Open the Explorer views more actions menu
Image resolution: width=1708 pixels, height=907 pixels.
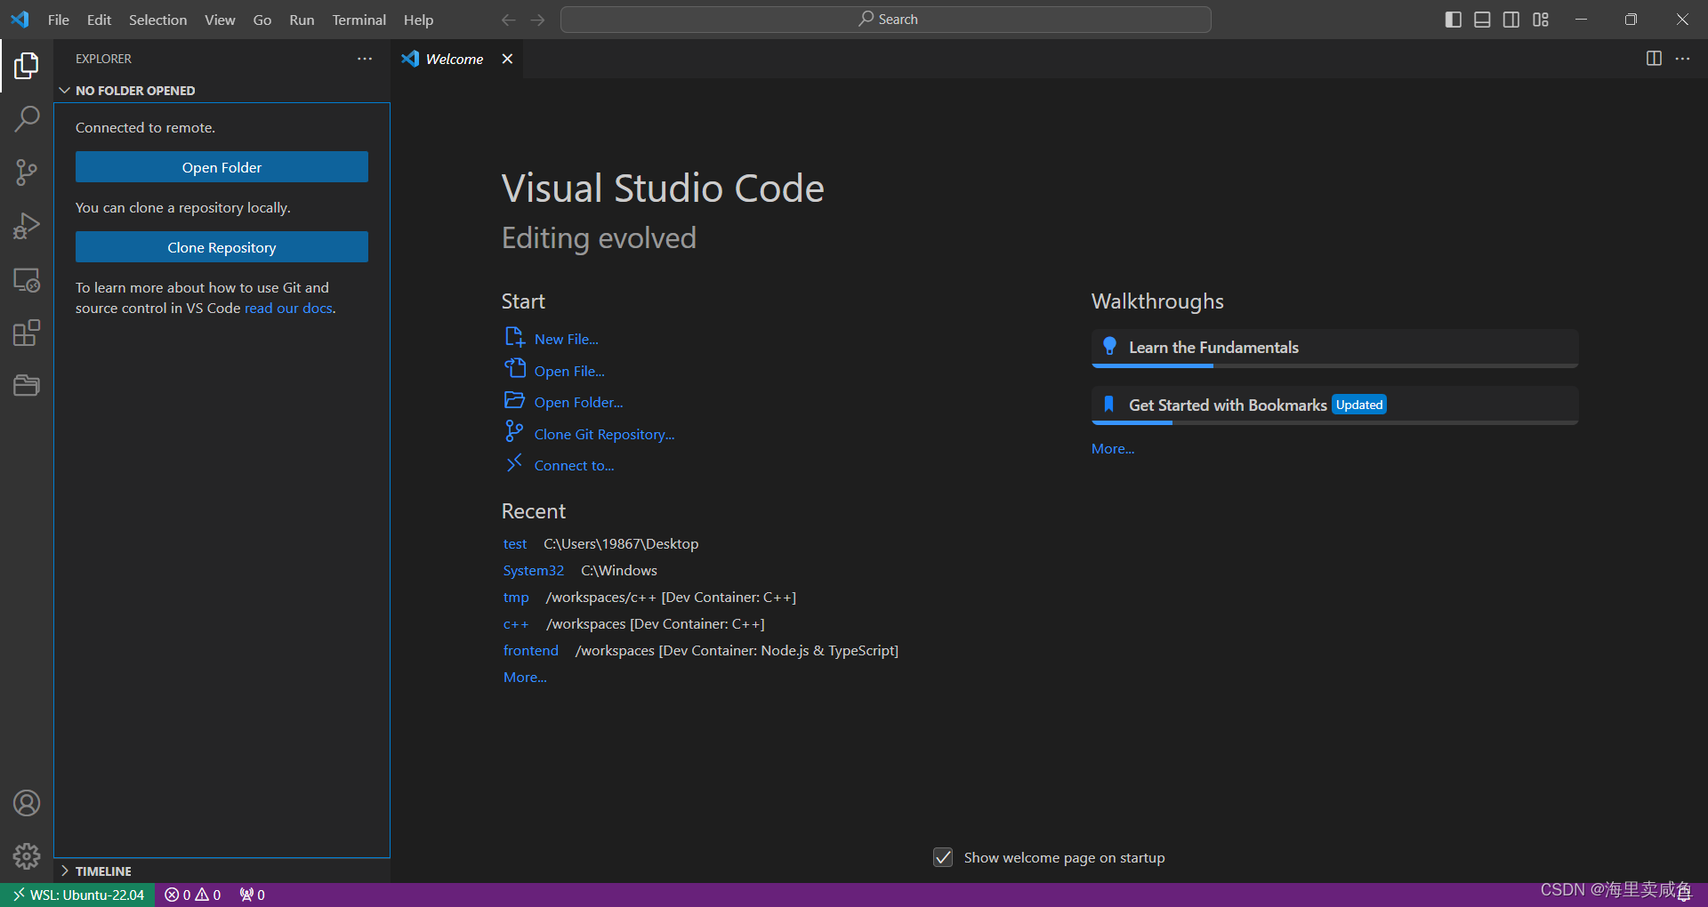(365, 59)
